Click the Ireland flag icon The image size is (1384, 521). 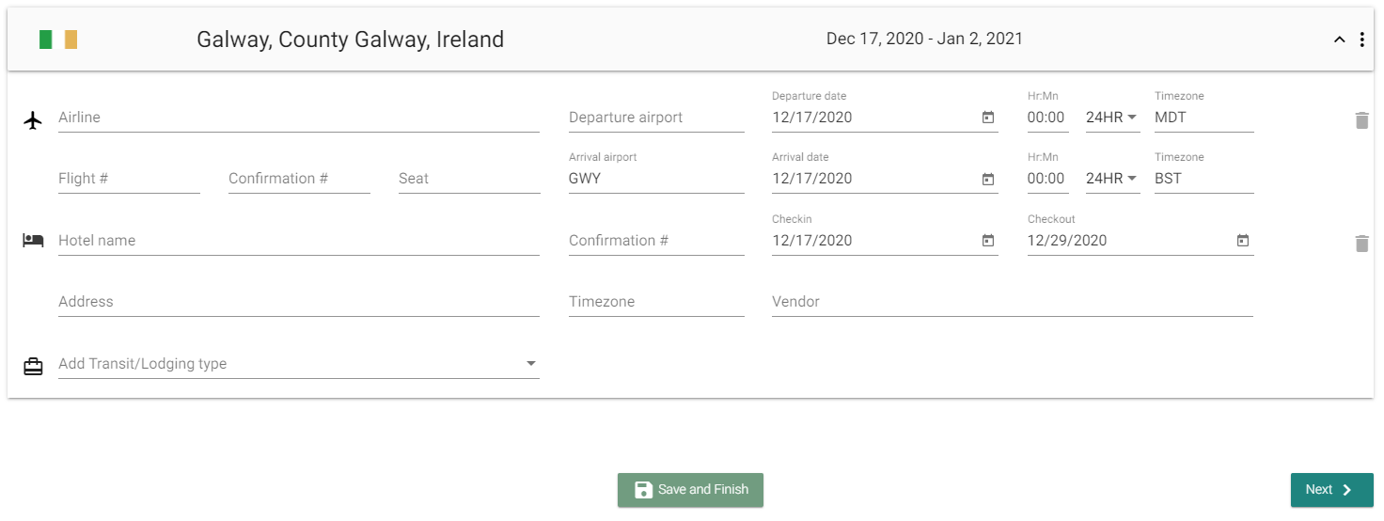58,39
